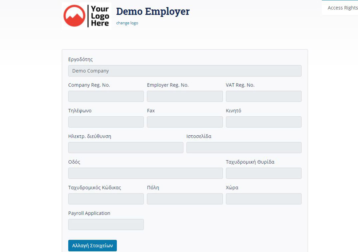Click the Χώρα label
The image size is (358, 252).
tap(232, 188)
